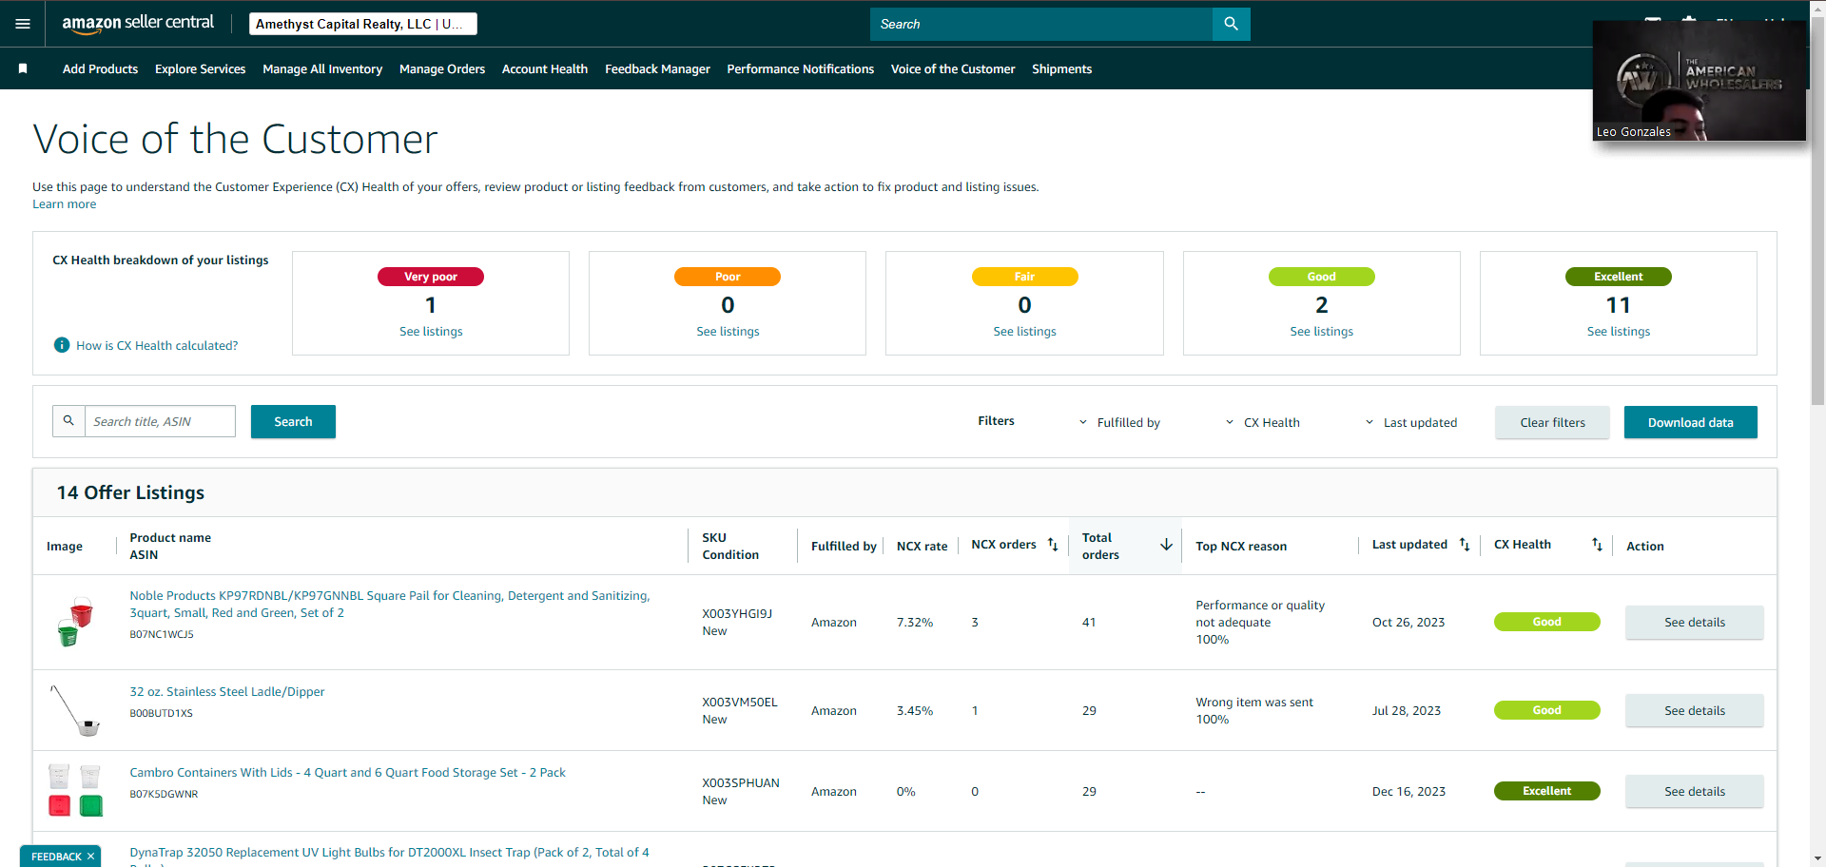Viewport: 1826px width, 867px height.
Task: Go to Manage All Inventory
Action: pos(322,68)
